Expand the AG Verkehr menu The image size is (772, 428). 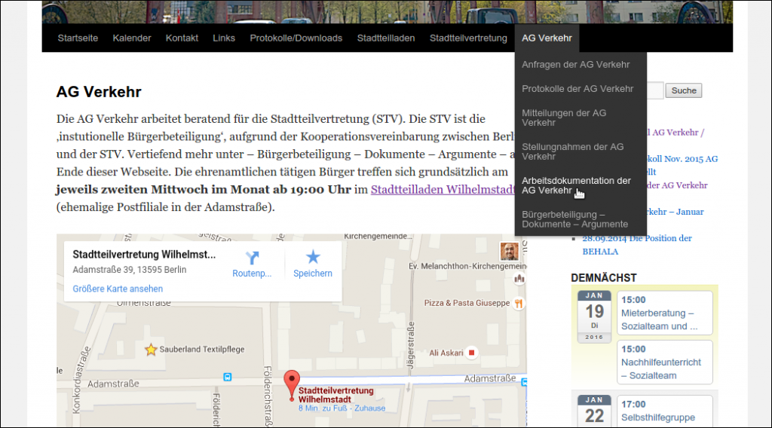pos(547,38)
